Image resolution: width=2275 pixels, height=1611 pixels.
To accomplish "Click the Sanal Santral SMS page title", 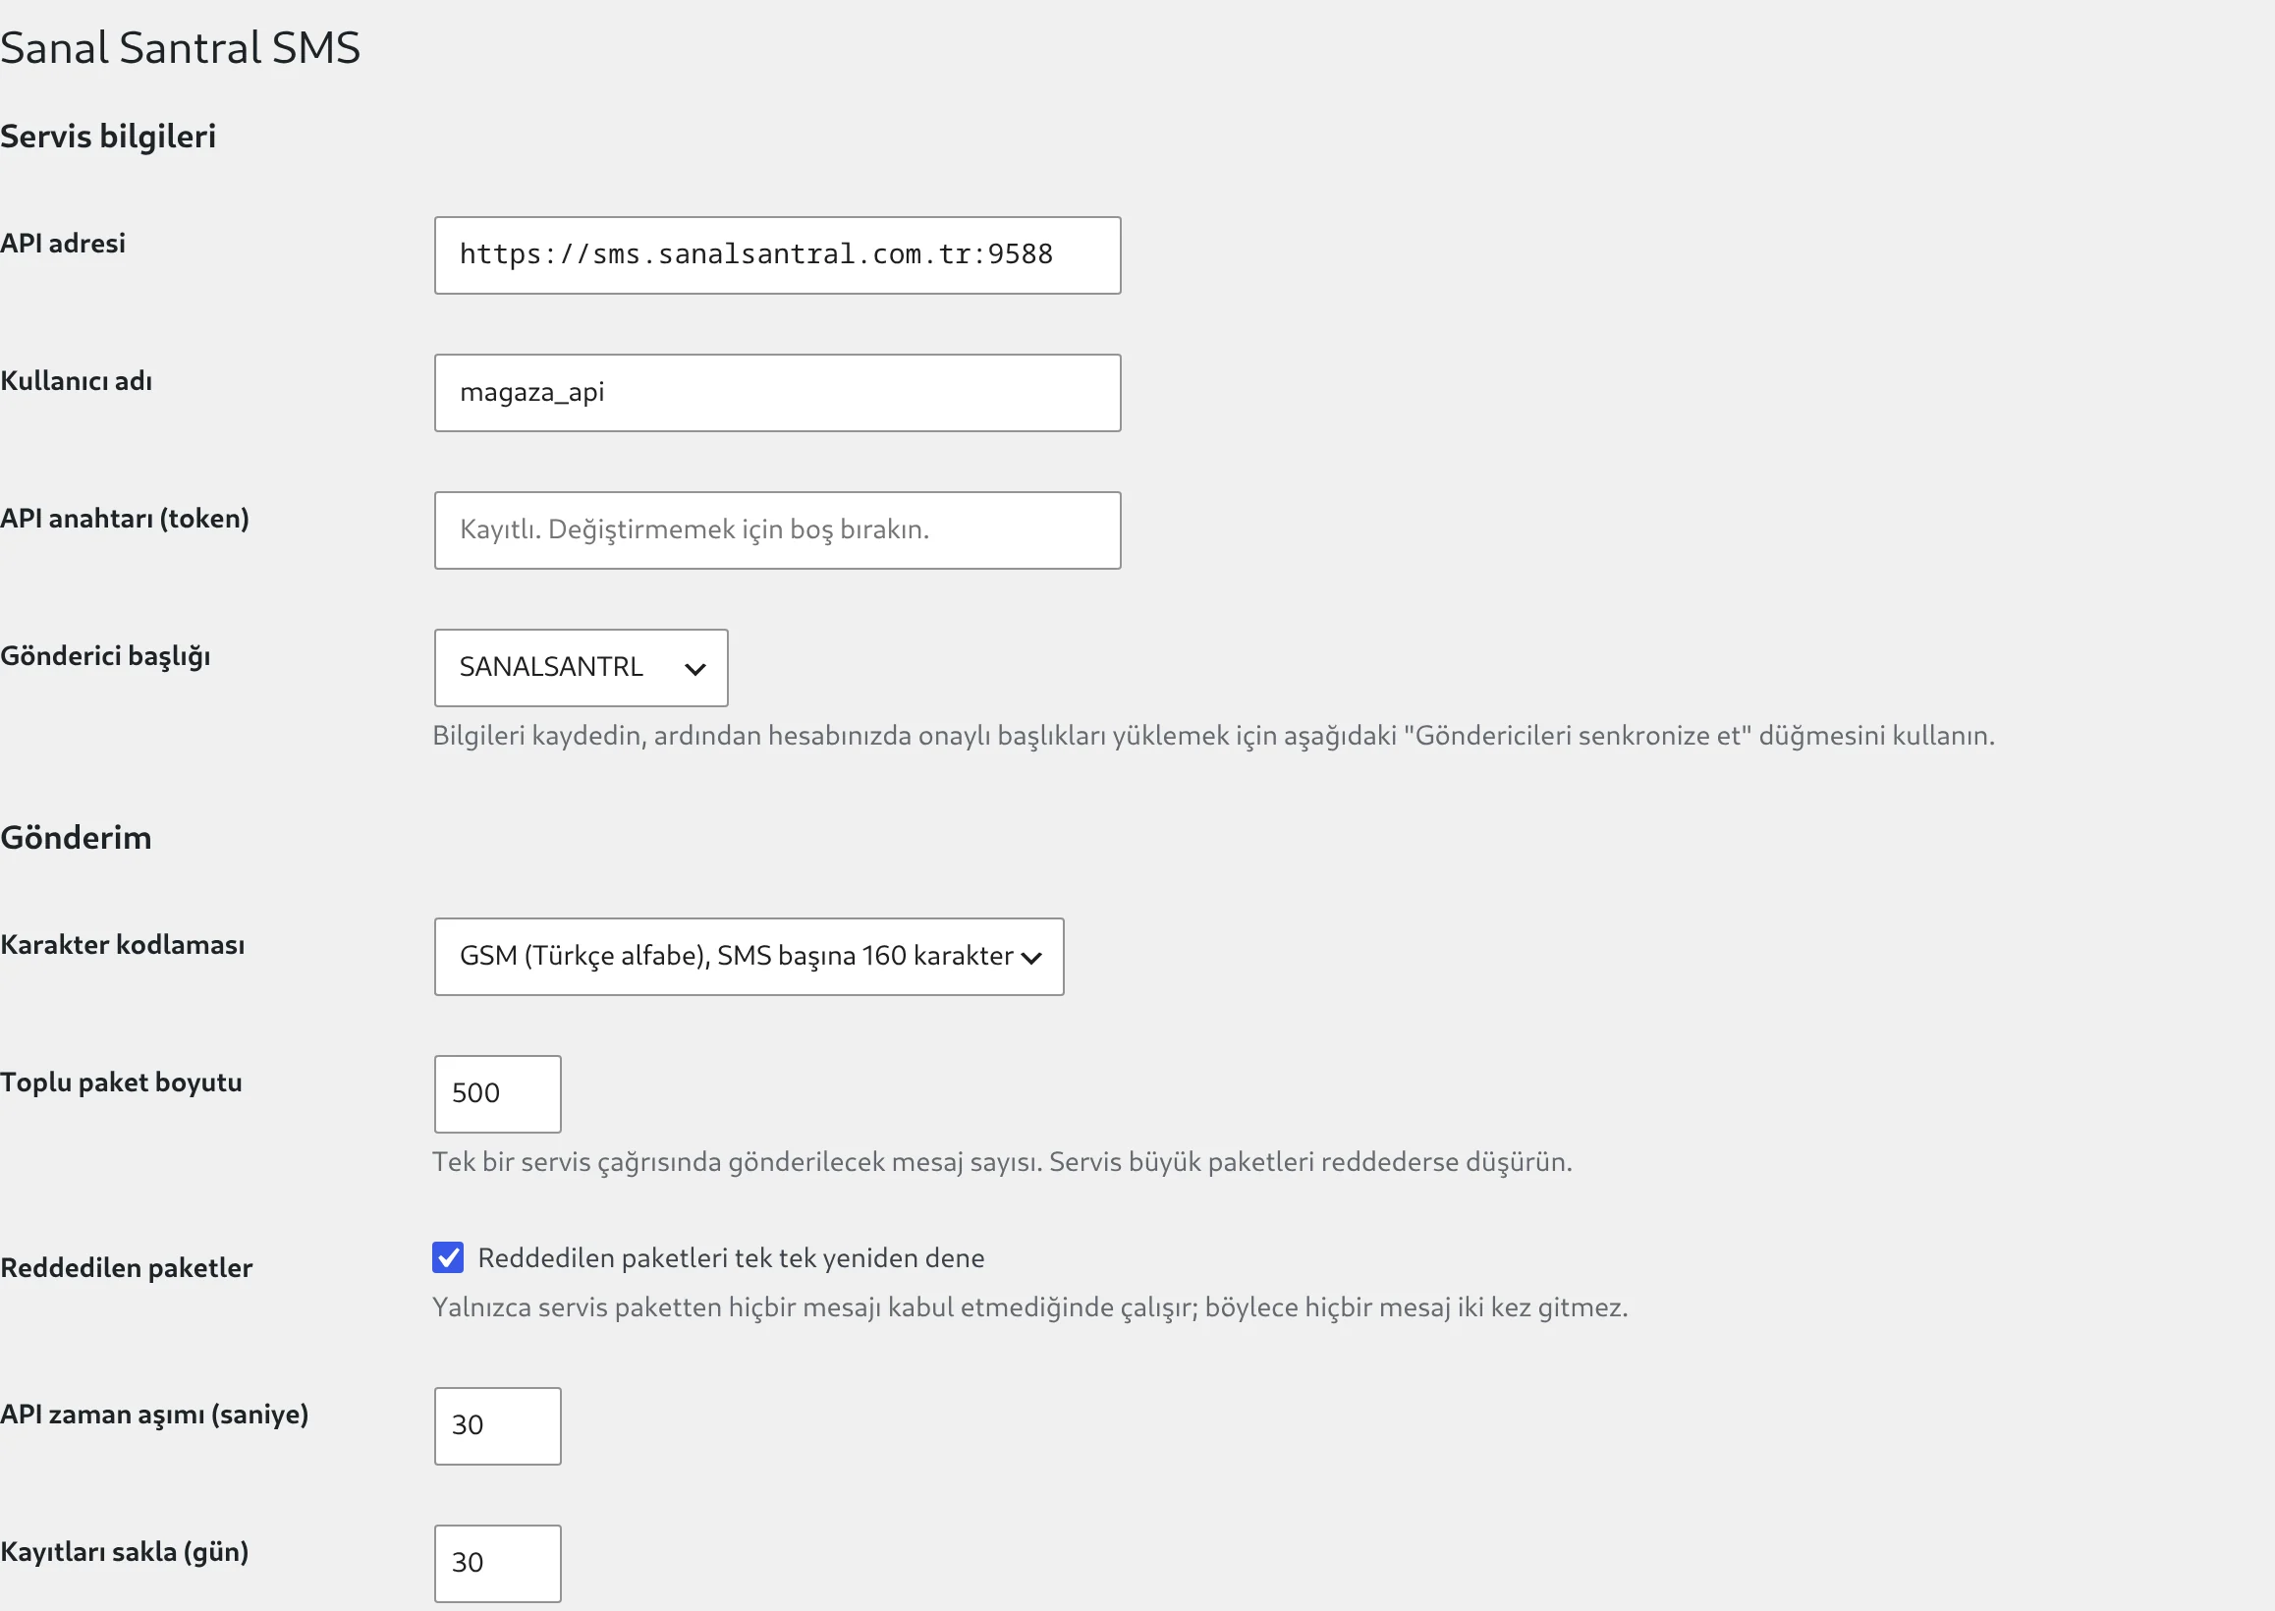I will [x=181, y=47].
